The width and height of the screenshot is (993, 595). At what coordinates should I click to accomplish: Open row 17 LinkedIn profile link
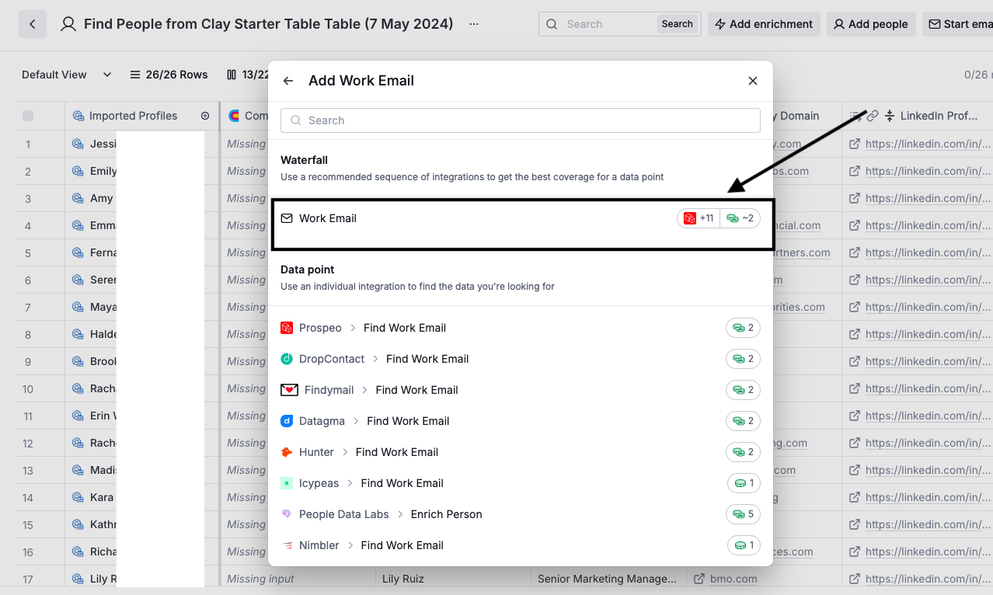pyautogui.click(x=928, y=579)
